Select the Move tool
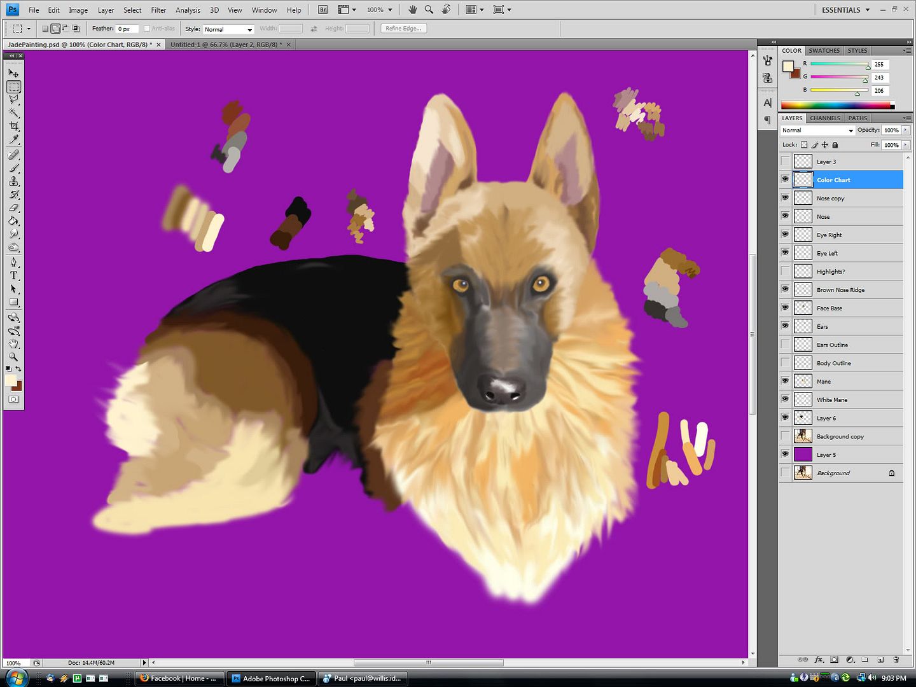Screen dimensions: 916x687 point(13,73)
